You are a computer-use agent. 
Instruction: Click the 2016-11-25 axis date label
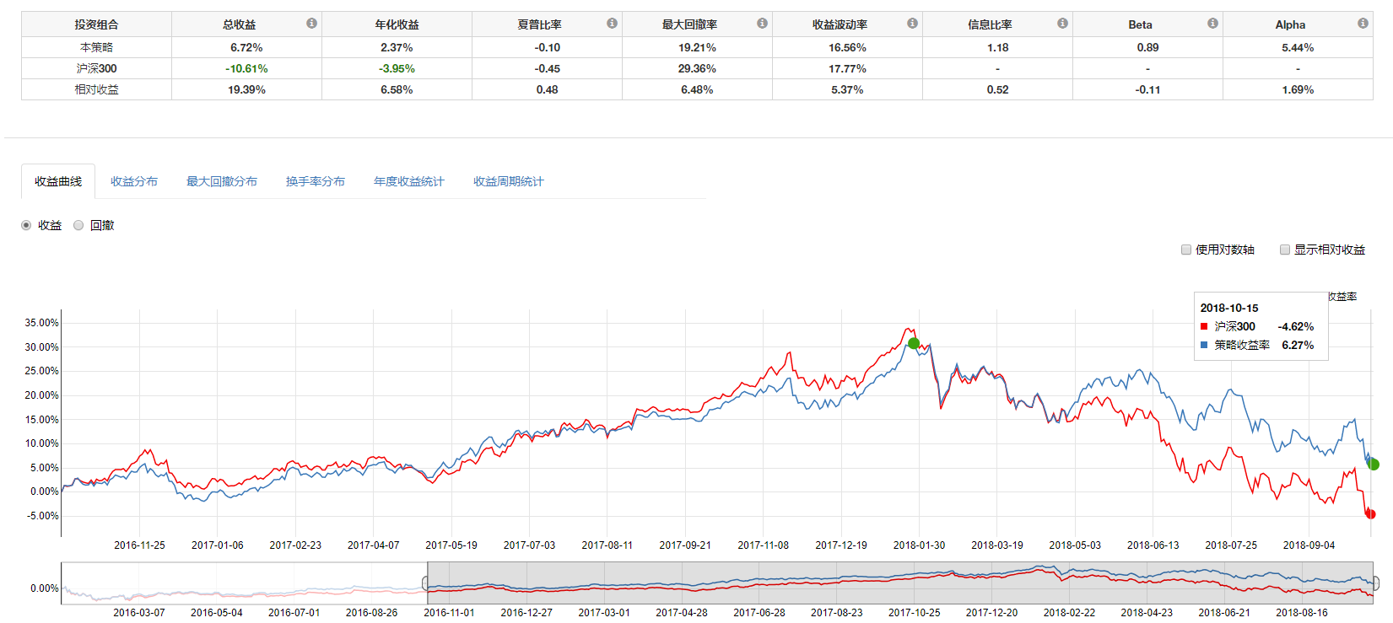point(140,545)
